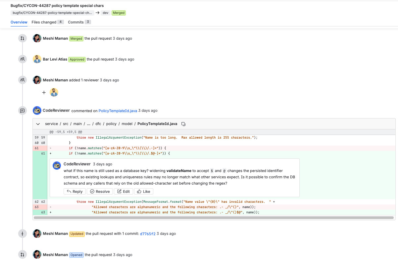Open the PolicyTemplateId.java file link
The width and height of the screenshot is (398, 263).
coord(118,111)
